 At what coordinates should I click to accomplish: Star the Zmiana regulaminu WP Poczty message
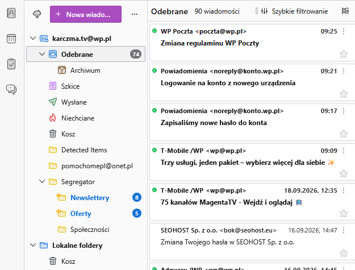tap(344, 54)
